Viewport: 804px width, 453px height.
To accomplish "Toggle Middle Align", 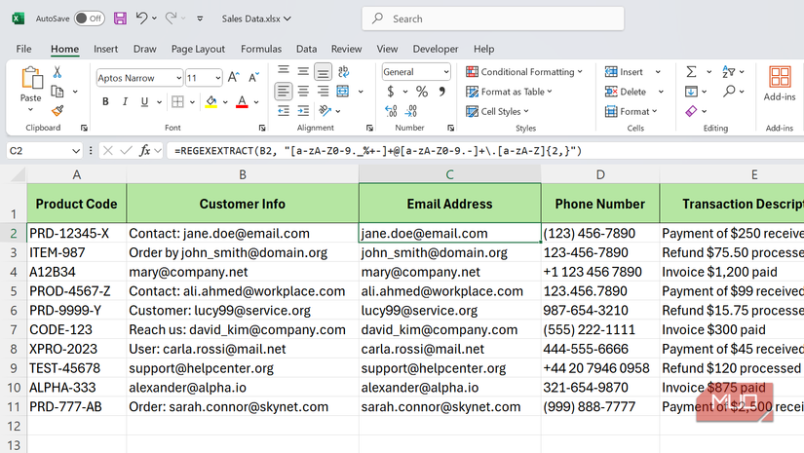I will [x=303, y=72].
